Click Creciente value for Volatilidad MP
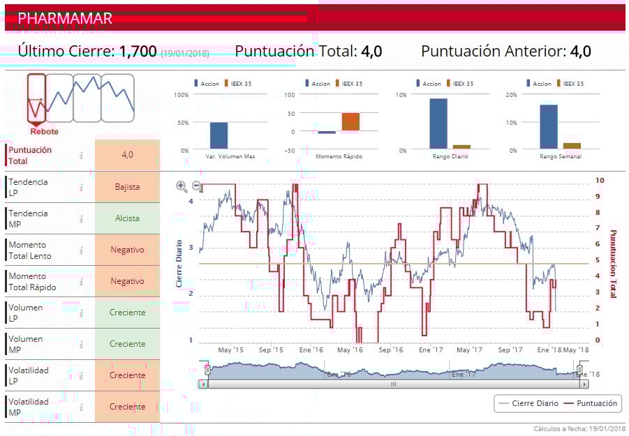The width and height of the screenshot is (629, 436). (127, 407)
